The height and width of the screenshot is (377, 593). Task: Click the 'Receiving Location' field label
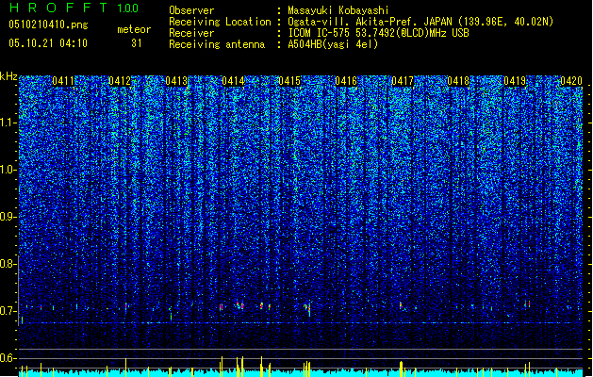pos(220,22)
